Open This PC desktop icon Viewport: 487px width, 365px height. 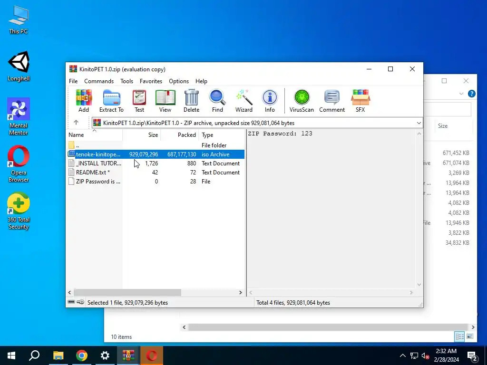[19, 20]
